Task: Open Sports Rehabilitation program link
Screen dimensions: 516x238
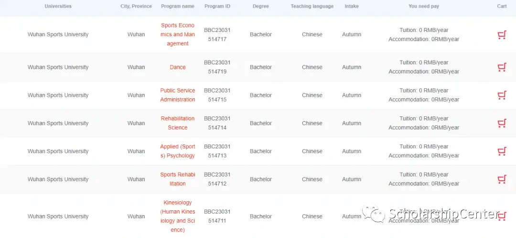Action: (x=178, y=179)
